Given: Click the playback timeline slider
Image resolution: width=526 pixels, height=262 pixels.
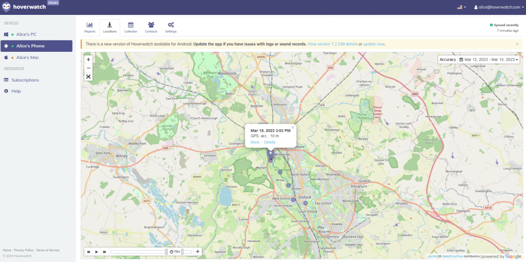Looking at the screenshot, I should (x=139, y=252).
